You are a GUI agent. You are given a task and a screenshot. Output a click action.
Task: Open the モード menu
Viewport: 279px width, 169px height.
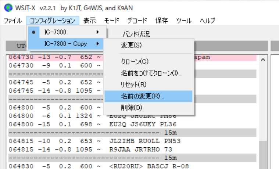(x=111, y=21)
